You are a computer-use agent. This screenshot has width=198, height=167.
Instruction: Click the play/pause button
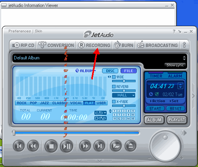tap(67, 146)
